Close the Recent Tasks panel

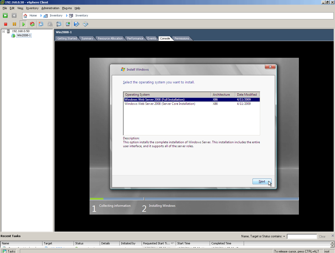[333, 236]
